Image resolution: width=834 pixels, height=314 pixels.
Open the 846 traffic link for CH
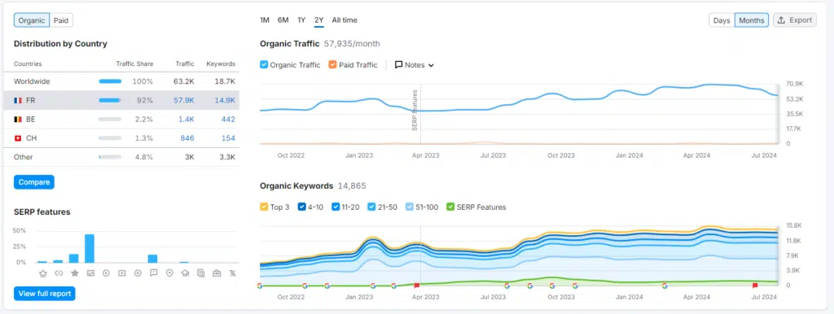point(187,138)
